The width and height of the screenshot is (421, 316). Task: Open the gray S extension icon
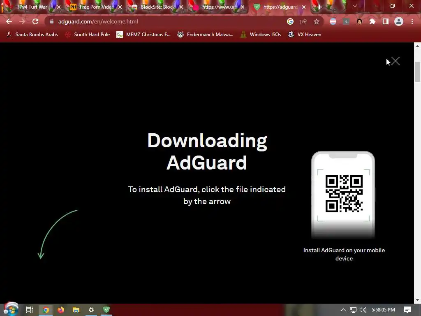coord(346,21)
